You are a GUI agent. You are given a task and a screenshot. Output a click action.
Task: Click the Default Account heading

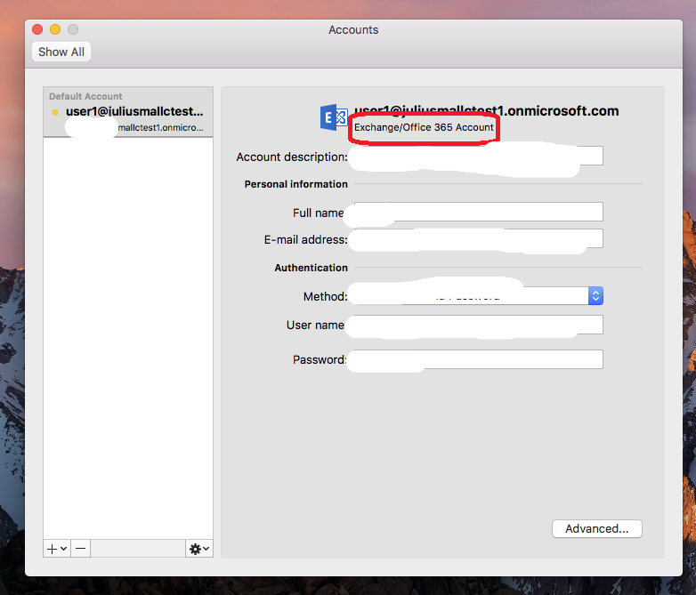tap(85, 96)
